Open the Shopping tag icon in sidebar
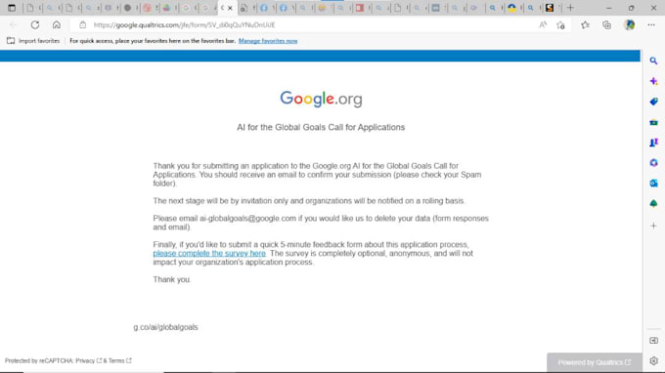Viewport: 665px width, 373px height. coord(653,102)
